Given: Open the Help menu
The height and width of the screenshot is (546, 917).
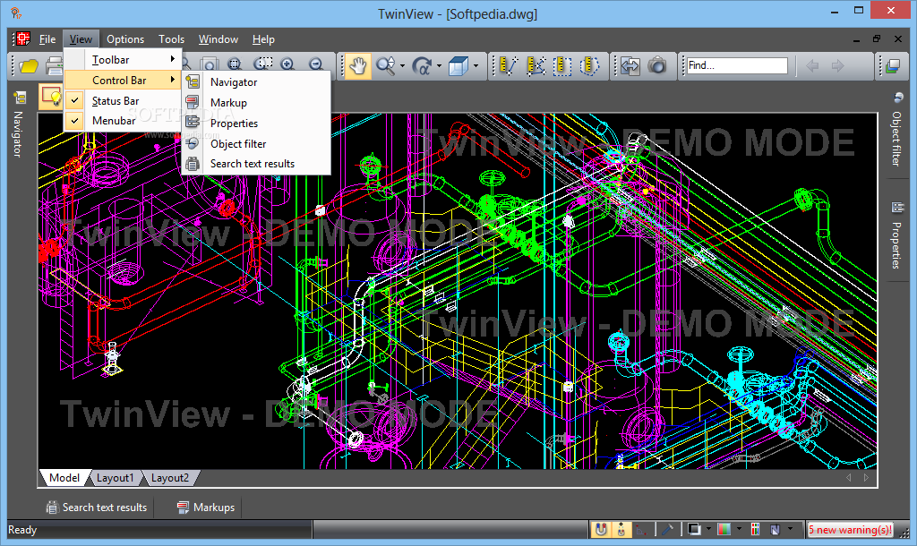Looking at the screenshot, I should point(263,39).
